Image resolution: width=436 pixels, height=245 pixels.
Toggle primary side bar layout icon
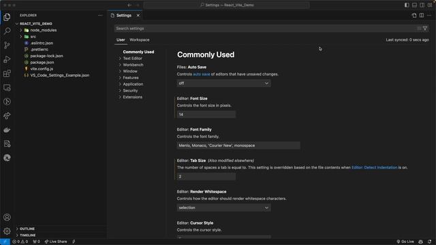407,5
